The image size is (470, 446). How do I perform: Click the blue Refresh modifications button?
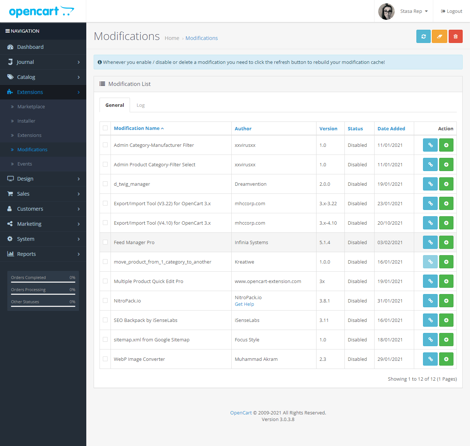423,36
